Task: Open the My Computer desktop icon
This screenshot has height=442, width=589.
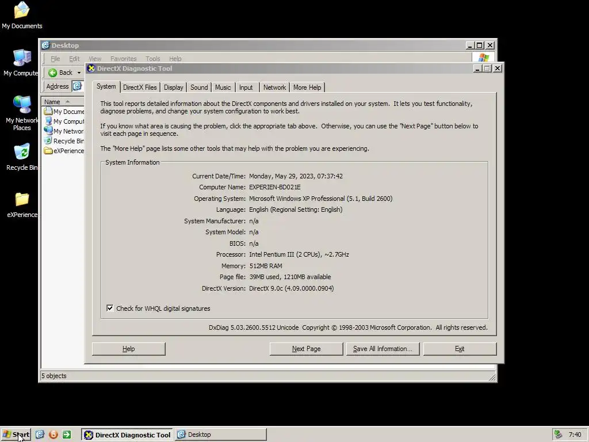Action: point(22,63)
